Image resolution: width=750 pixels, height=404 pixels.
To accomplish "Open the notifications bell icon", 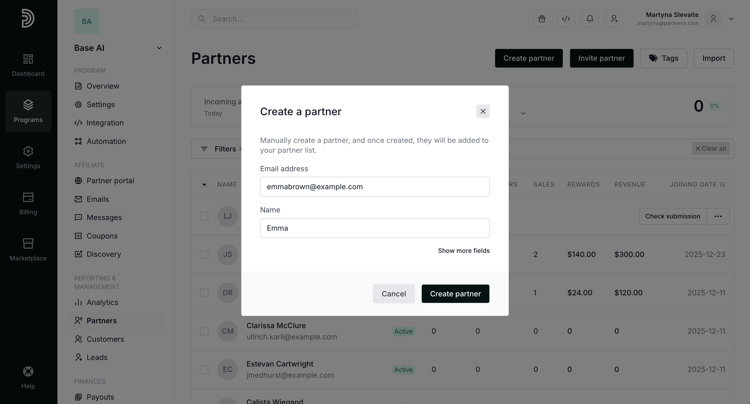I will point(590,19).
